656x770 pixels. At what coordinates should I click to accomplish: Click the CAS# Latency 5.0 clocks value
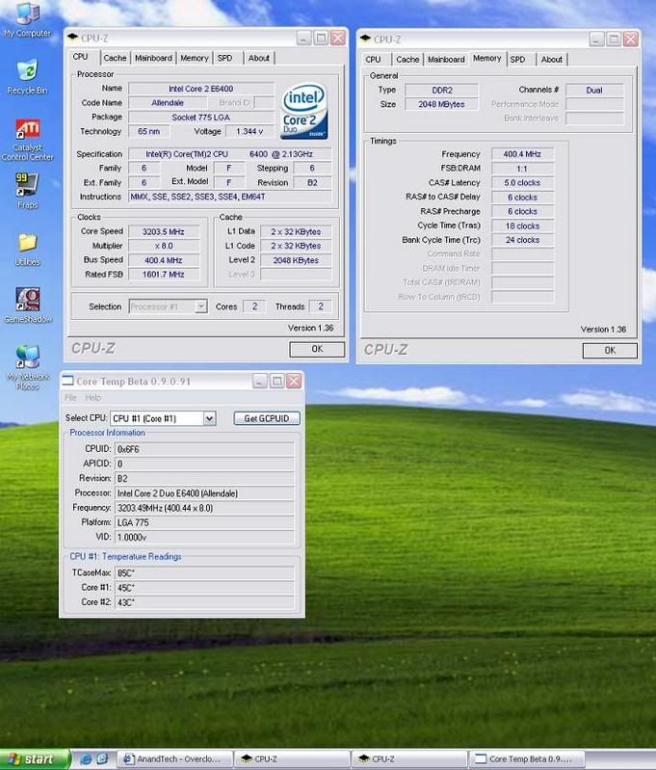tap(522, 183)
